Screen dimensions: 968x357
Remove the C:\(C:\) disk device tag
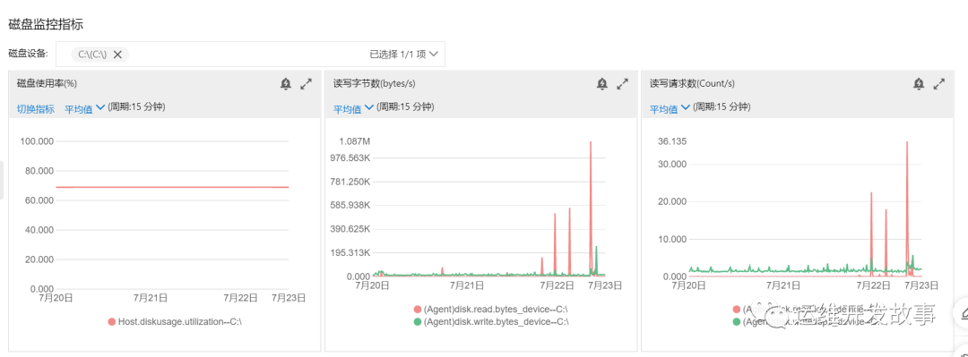(x=117, y=55)
